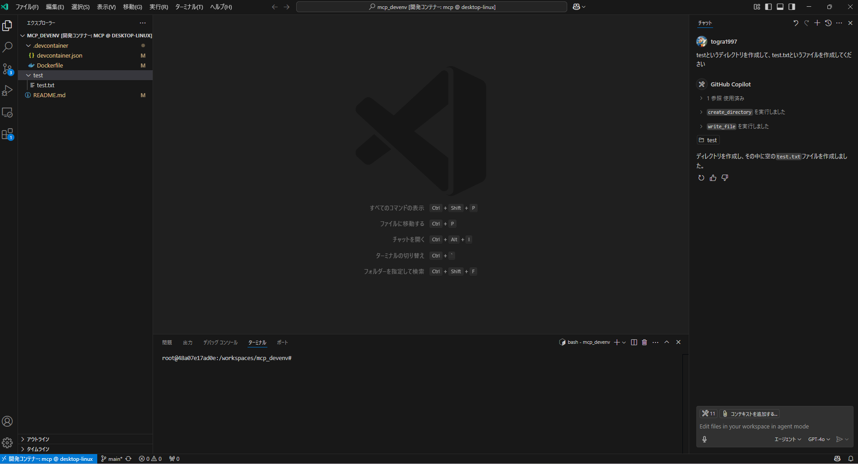Open the Extensions view in the activity bar

7,134
